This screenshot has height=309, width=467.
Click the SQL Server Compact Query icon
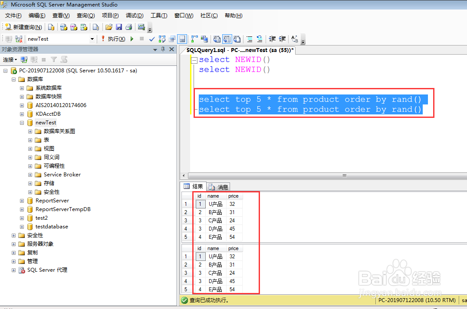[x=96, y=27]
